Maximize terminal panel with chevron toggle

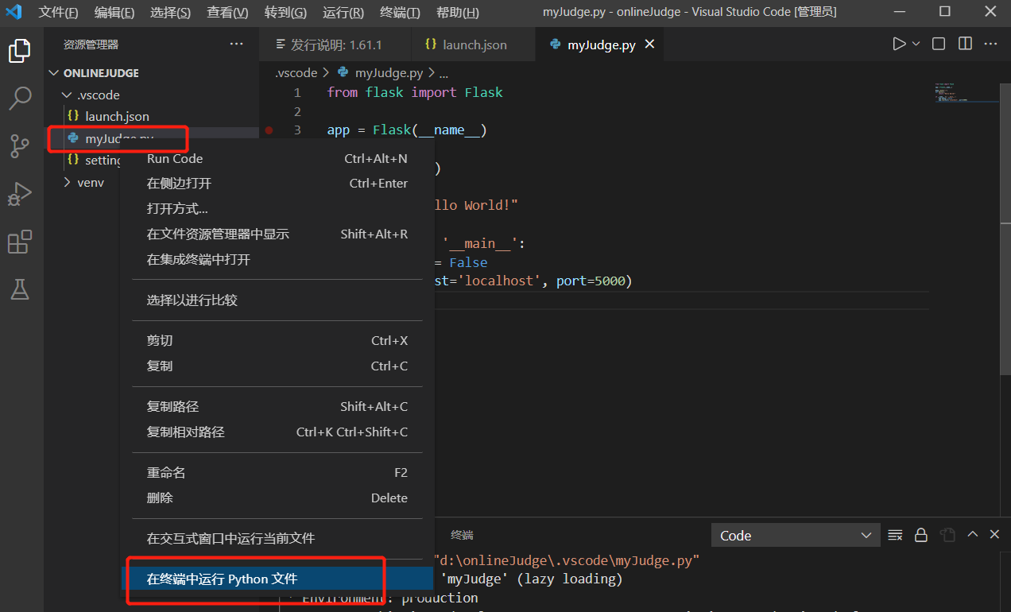tap(972, 535)
